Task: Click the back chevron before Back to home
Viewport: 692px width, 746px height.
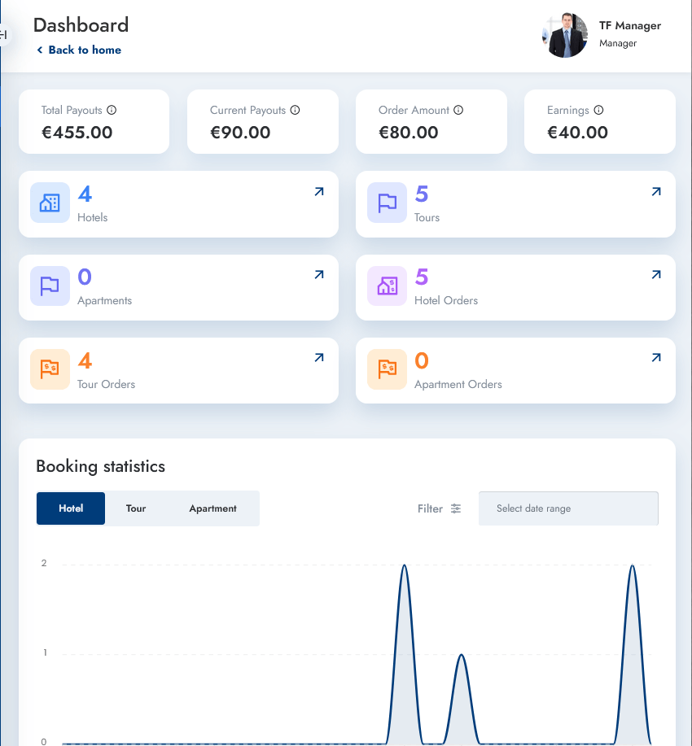Action: point(40,50)
